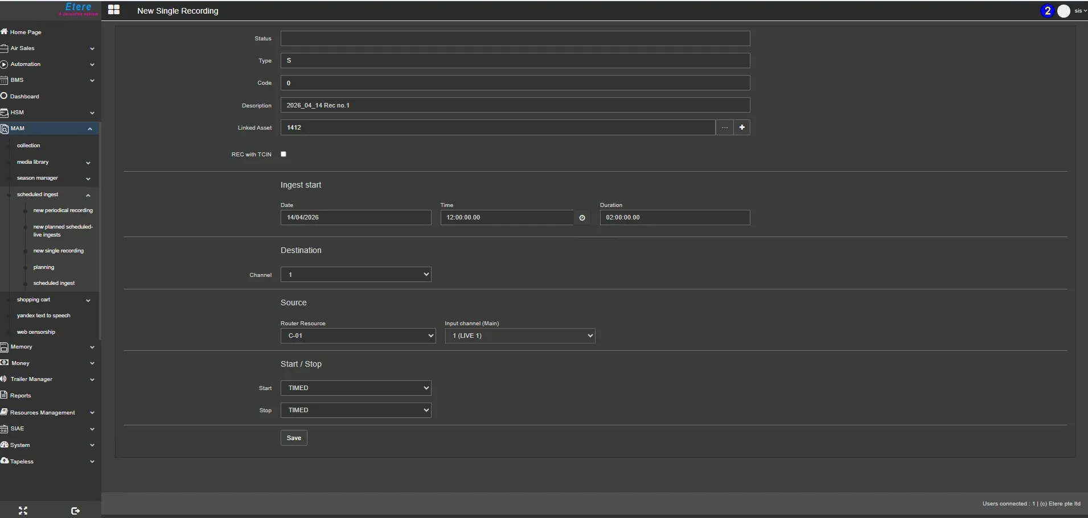
Task: Open the blue notification badge showing 2
Action: pyautogui.click(x=1047, y=11)
